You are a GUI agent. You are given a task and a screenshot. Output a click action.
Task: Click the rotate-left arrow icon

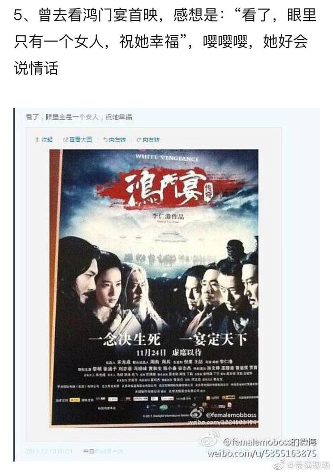coord(105,140)
